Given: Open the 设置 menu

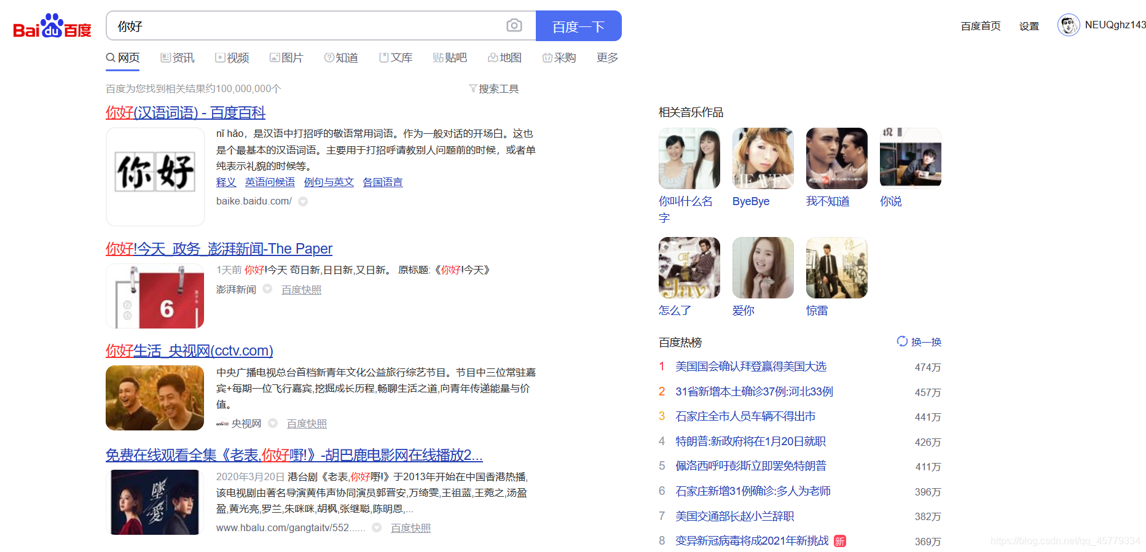Looking at the screenshot, I should click(x=1029, y=26).
